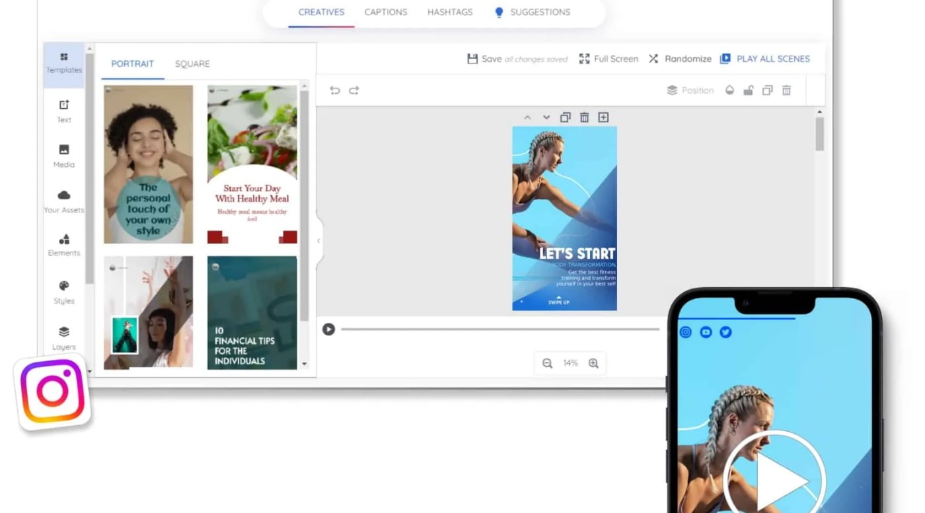Screen dimensions: 925x513
Task: Open the Templates sidebar panel
Action: click(64, 63)
